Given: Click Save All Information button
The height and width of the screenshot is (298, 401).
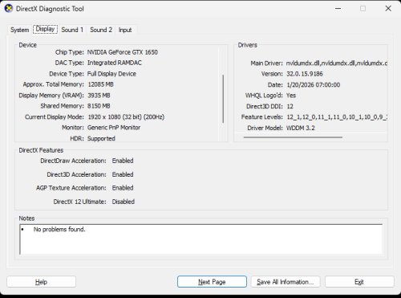Looking at the screenshot, I should (286, 282).
